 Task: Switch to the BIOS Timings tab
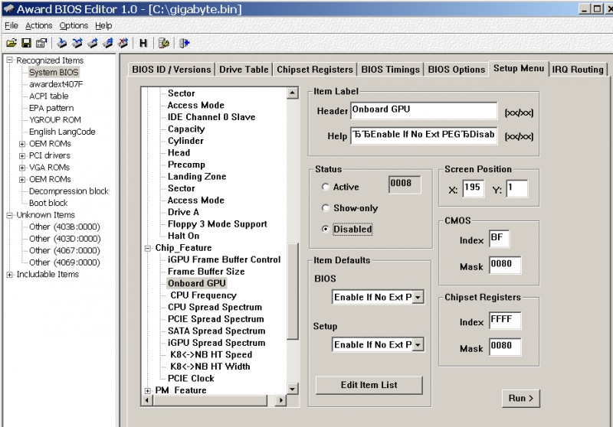[x=391, y=69]
